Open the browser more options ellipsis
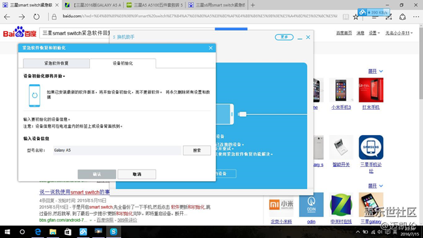 pyautogui.click(x=416, y=17)
